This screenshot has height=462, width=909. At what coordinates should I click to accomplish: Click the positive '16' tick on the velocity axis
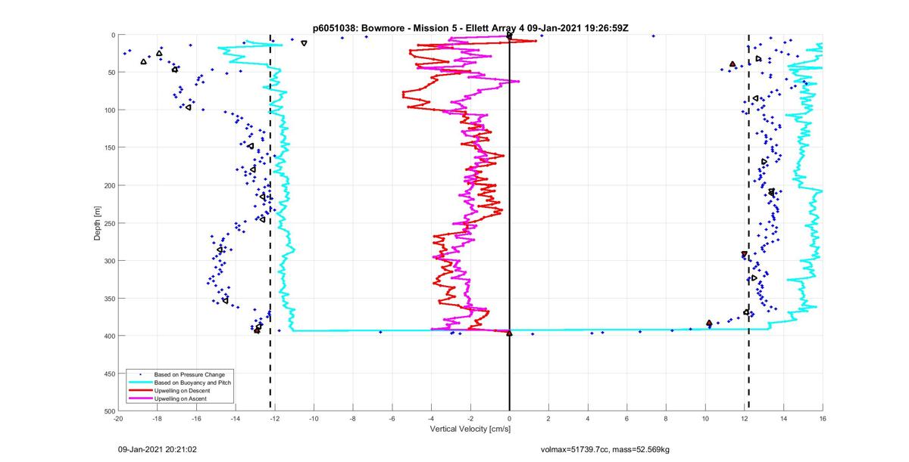(x=823, y=418)
